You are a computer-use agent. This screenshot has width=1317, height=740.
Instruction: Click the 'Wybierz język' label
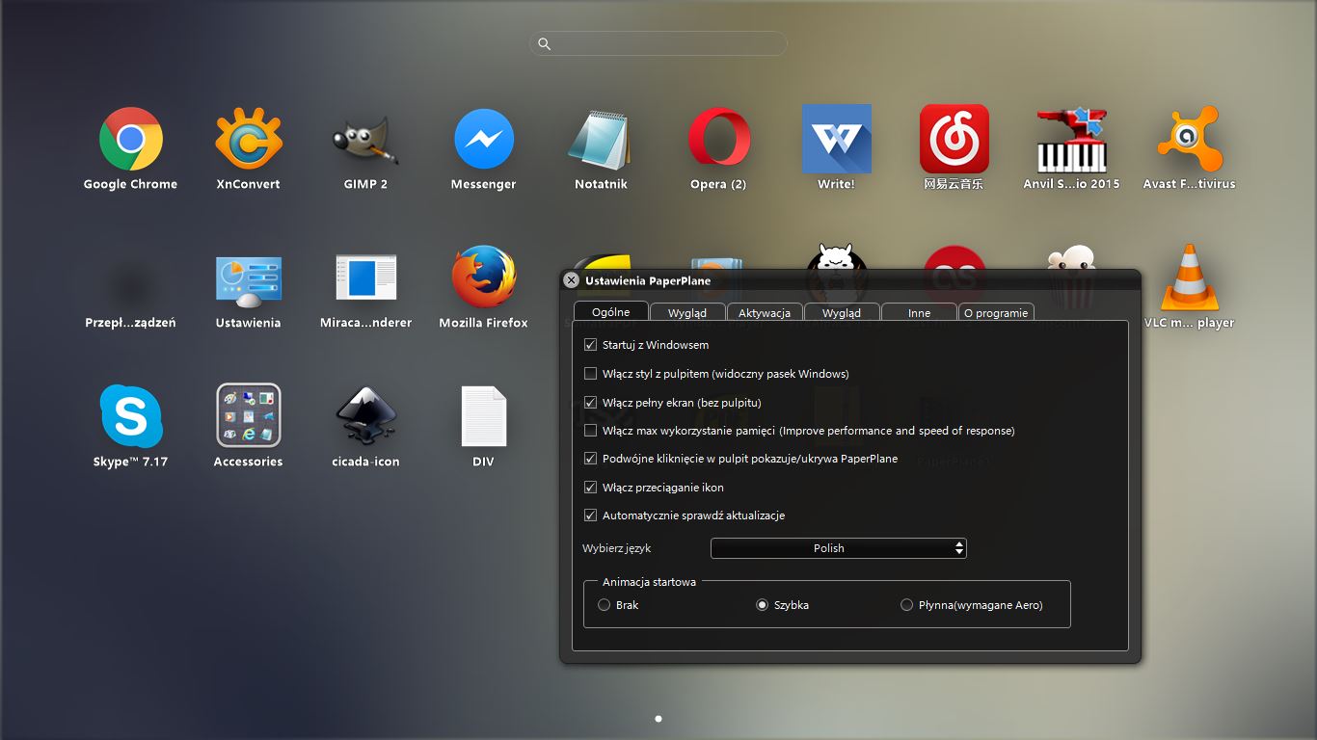pyautogui.click(x=617, y=548)
